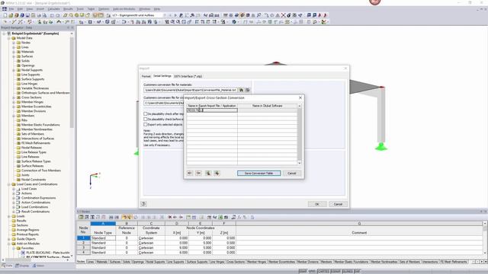Click active cell in Export/Import File column

212,110
